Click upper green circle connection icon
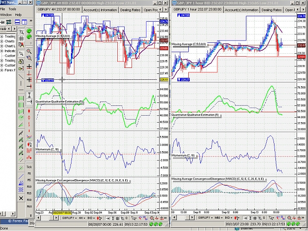This screenshot has height=231, width=308. (x=29, y=31)
